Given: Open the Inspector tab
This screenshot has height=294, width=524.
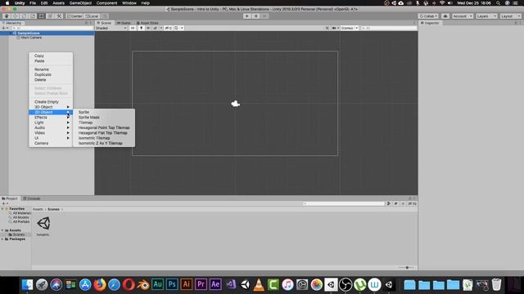Looking at the screenshot, I should point(430,23).
